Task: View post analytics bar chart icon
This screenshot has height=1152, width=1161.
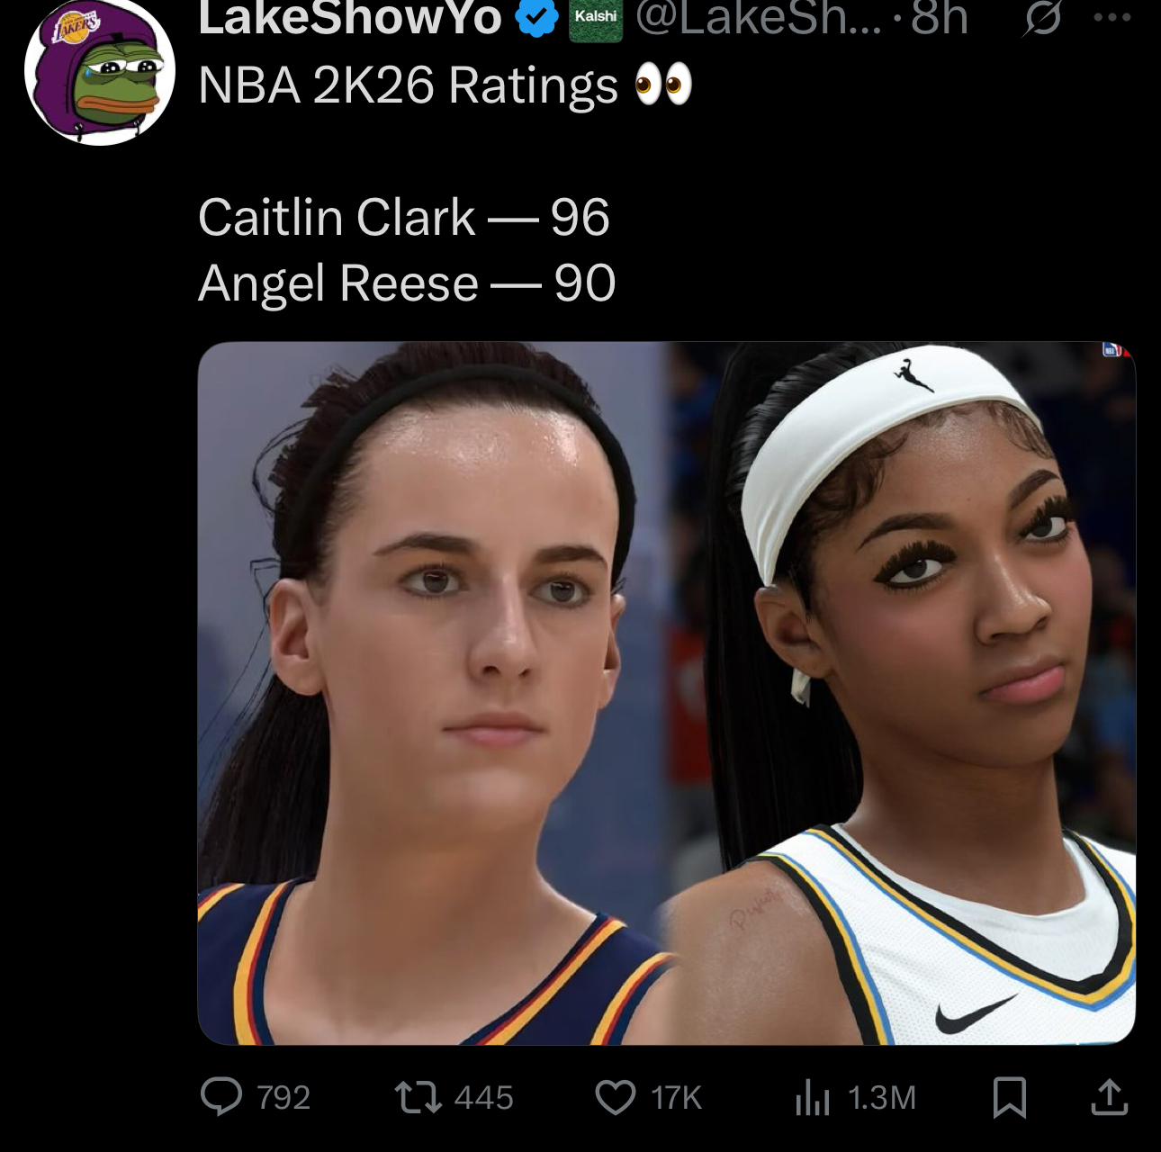Action: [x=812, y=1097]
